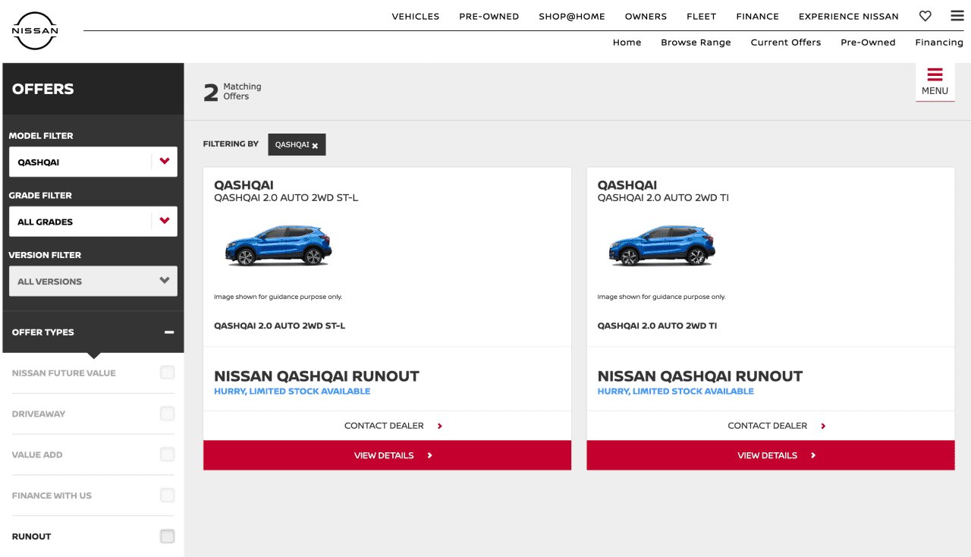This screenshot has width=971, height=557.
Task: Open the red MENU button
Action: click(935, 82)
